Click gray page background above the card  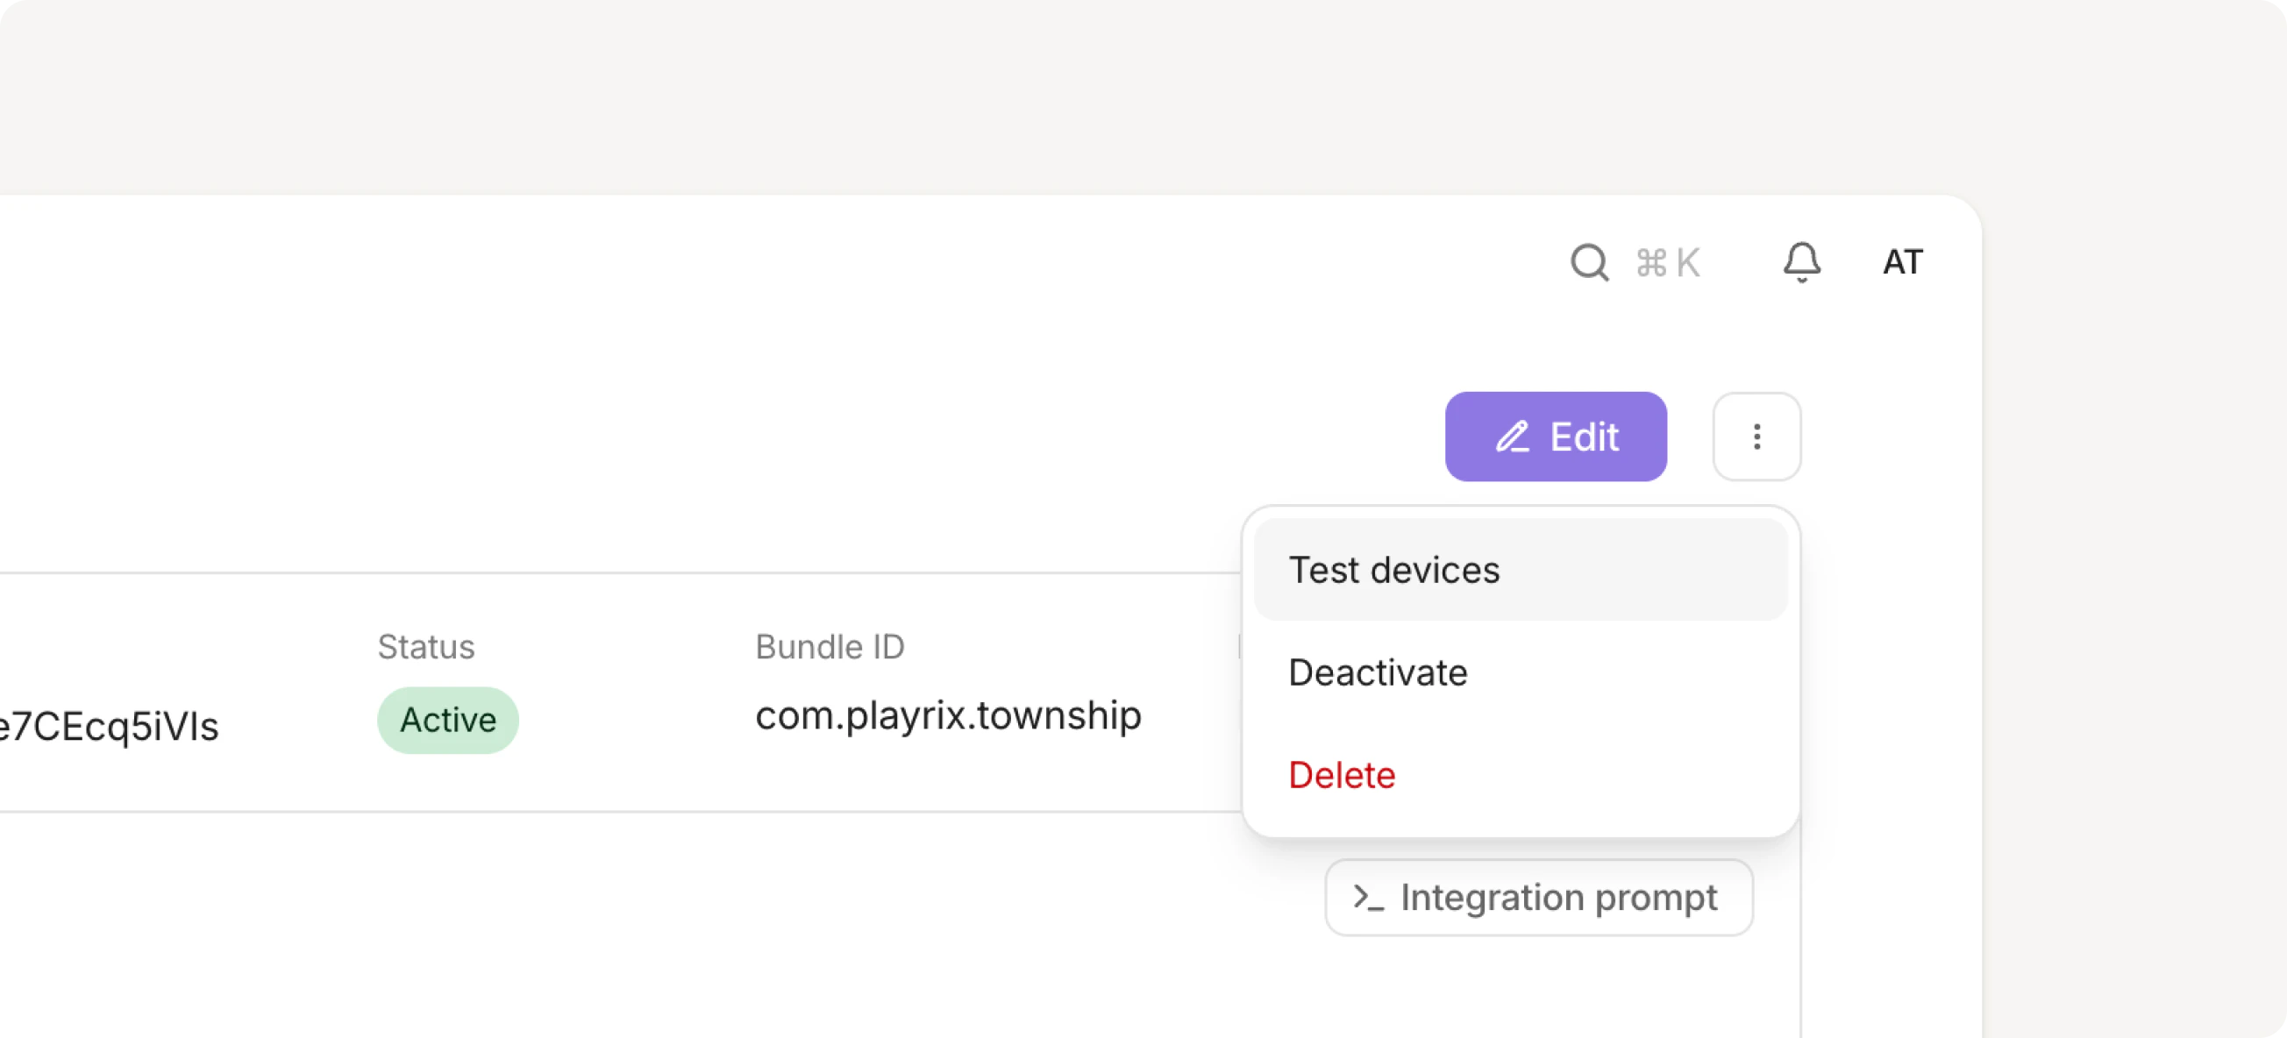(977, 97)
